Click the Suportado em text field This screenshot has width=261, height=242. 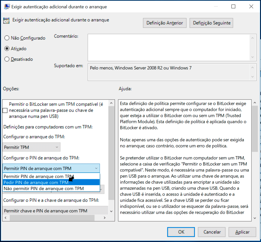(168, 72)
